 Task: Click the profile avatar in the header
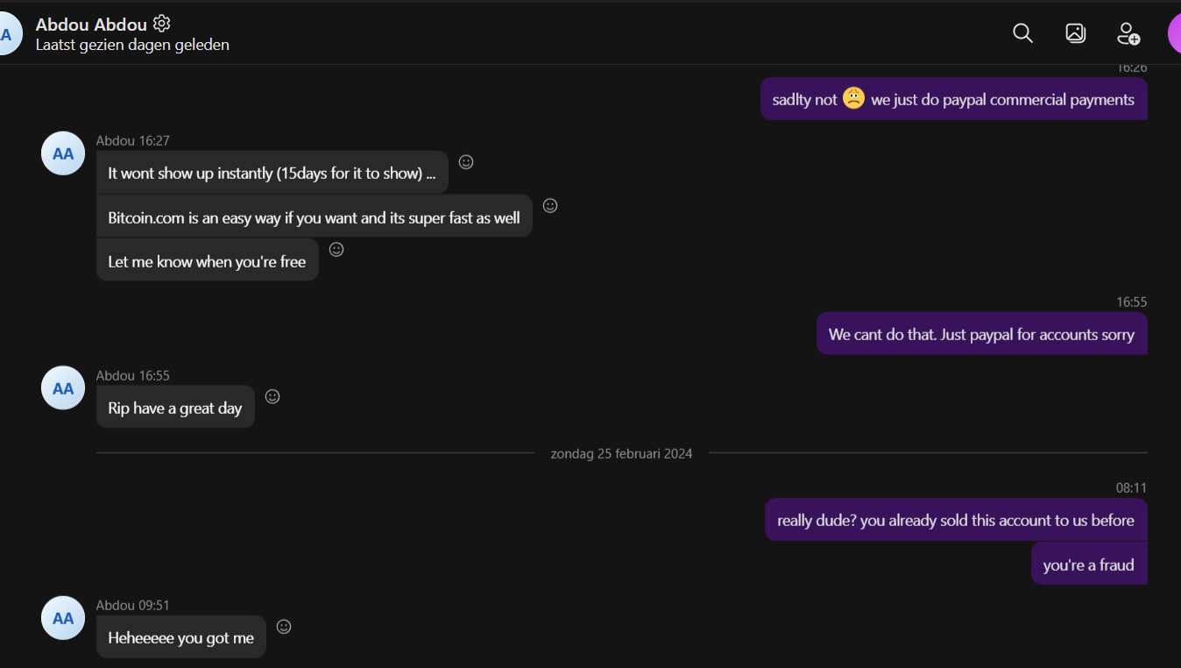point(7,35)
